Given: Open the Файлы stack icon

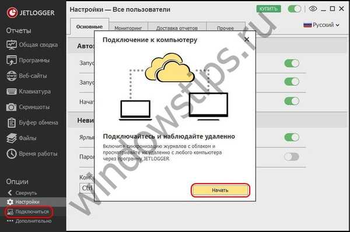Looking at the screenshot, I should tap(12, 138).
